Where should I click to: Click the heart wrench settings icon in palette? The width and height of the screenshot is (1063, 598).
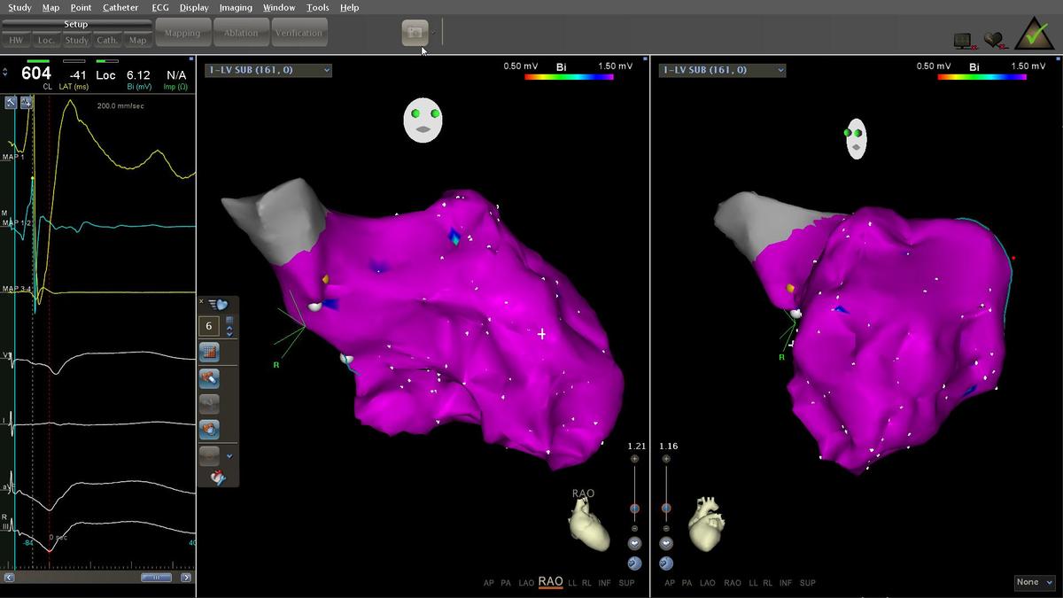[218, 478]
